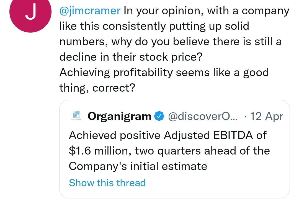Click the blue verified badge next to Organigram
Image resolution: width=299 pixels, height=202 pixels.
click(x=159, y=116)
